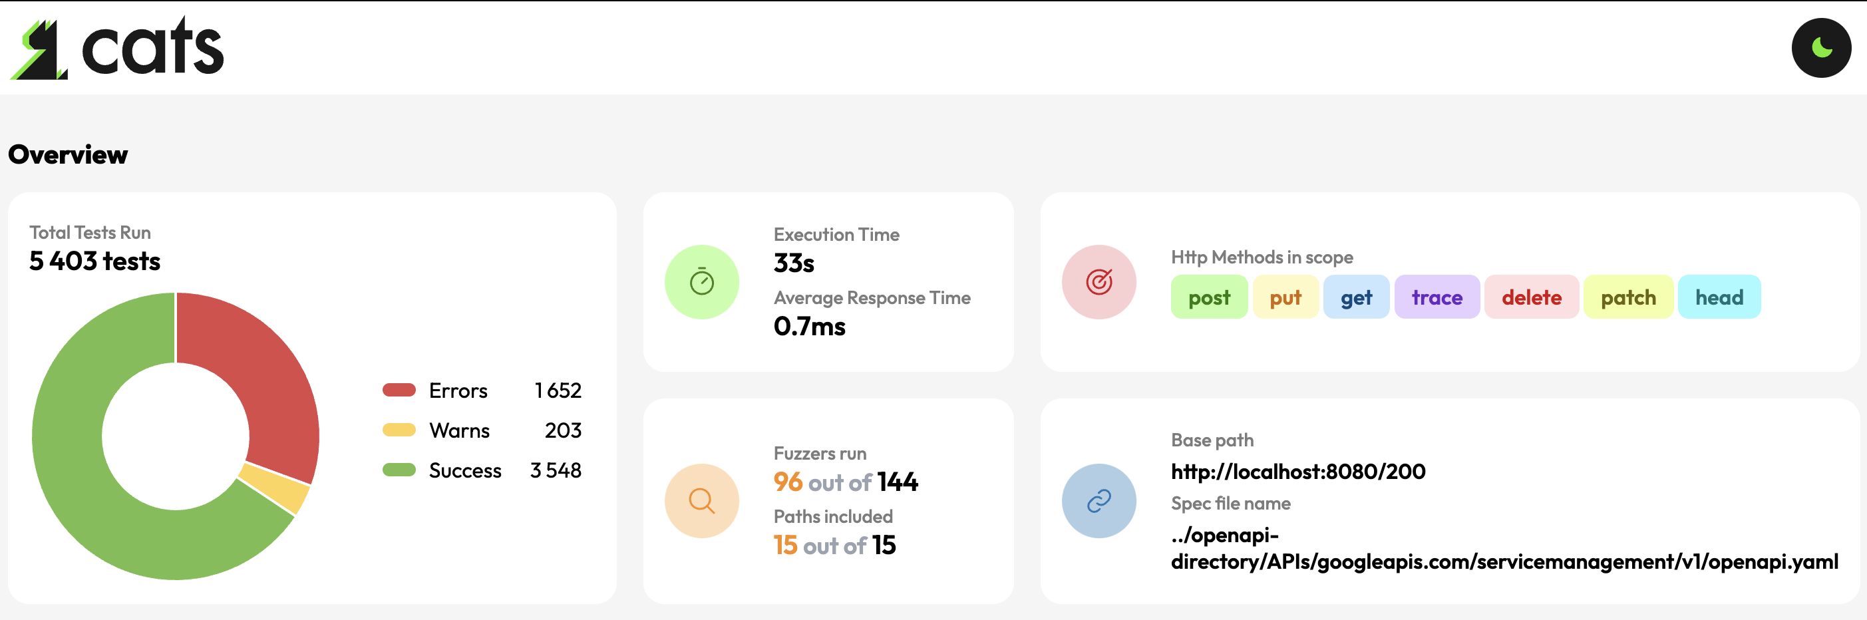
Task: Click the green Success legend swatch
Action: pyautogui.click(x=399, y=470)
